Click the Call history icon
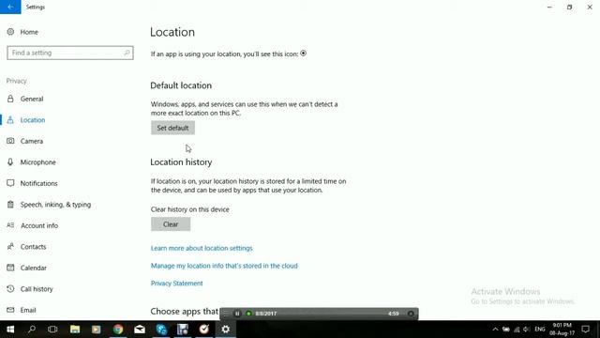Screen dimensions: 600x338 tap(10, 288)
